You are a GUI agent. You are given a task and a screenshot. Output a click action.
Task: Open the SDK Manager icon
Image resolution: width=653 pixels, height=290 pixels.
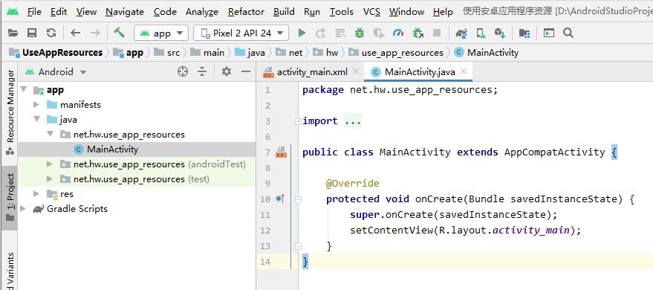500,33
